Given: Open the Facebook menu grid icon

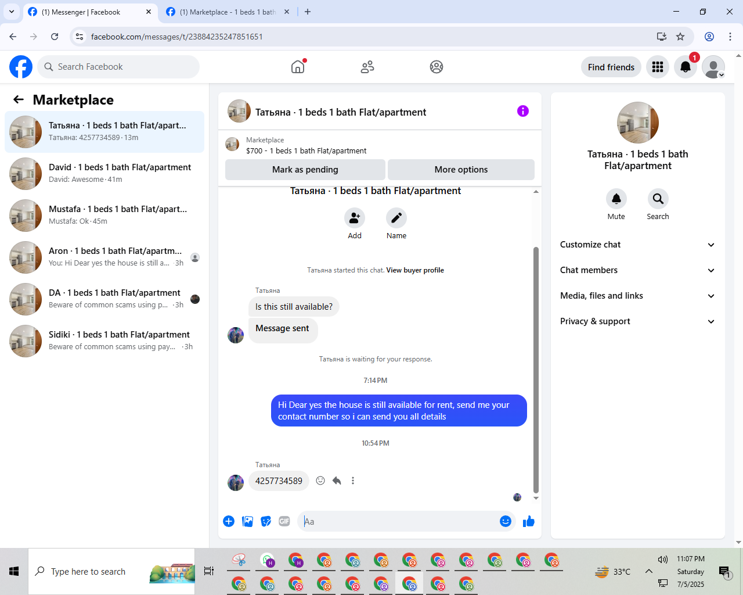Looking at the screenshot, I should 658,67.
